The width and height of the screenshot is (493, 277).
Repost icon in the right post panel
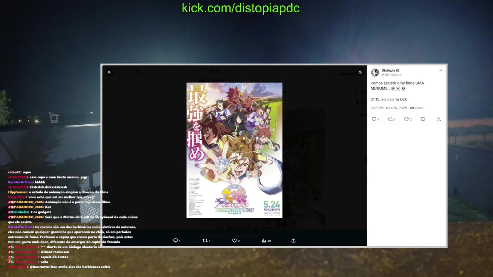pyautogui.click(x=390, y=119)
